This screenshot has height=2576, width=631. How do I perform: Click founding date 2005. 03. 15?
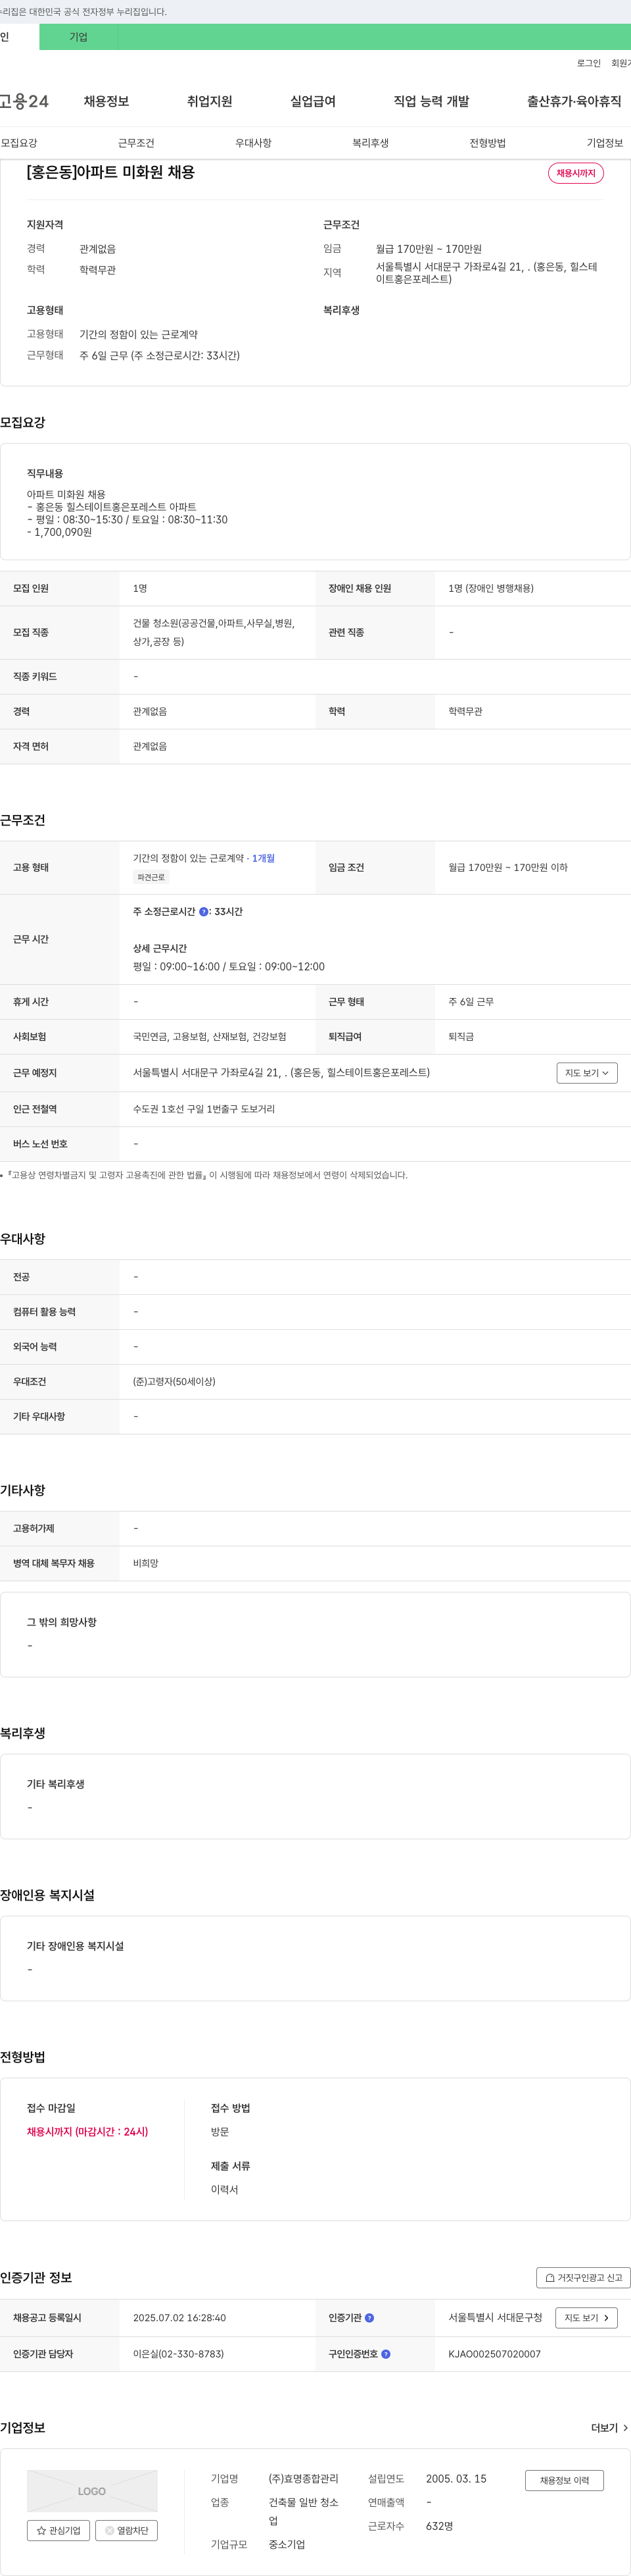click(456, 2479)
